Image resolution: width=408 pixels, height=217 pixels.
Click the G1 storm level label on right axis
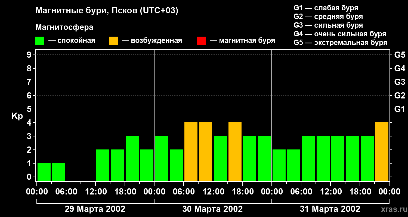tap(400, 109)
